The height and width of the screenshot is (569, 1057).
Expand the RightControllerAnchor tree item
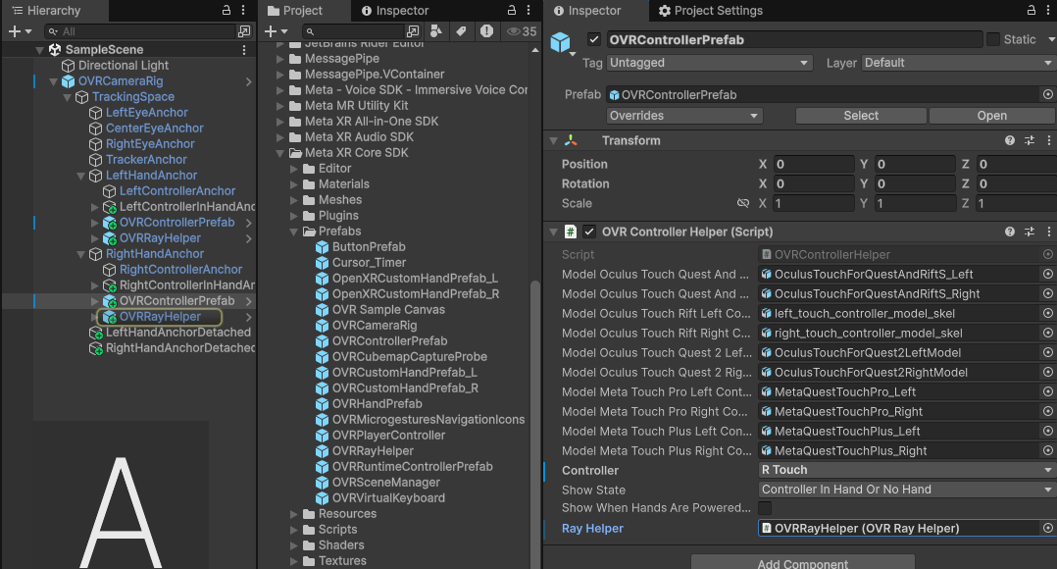coord(92,270)
